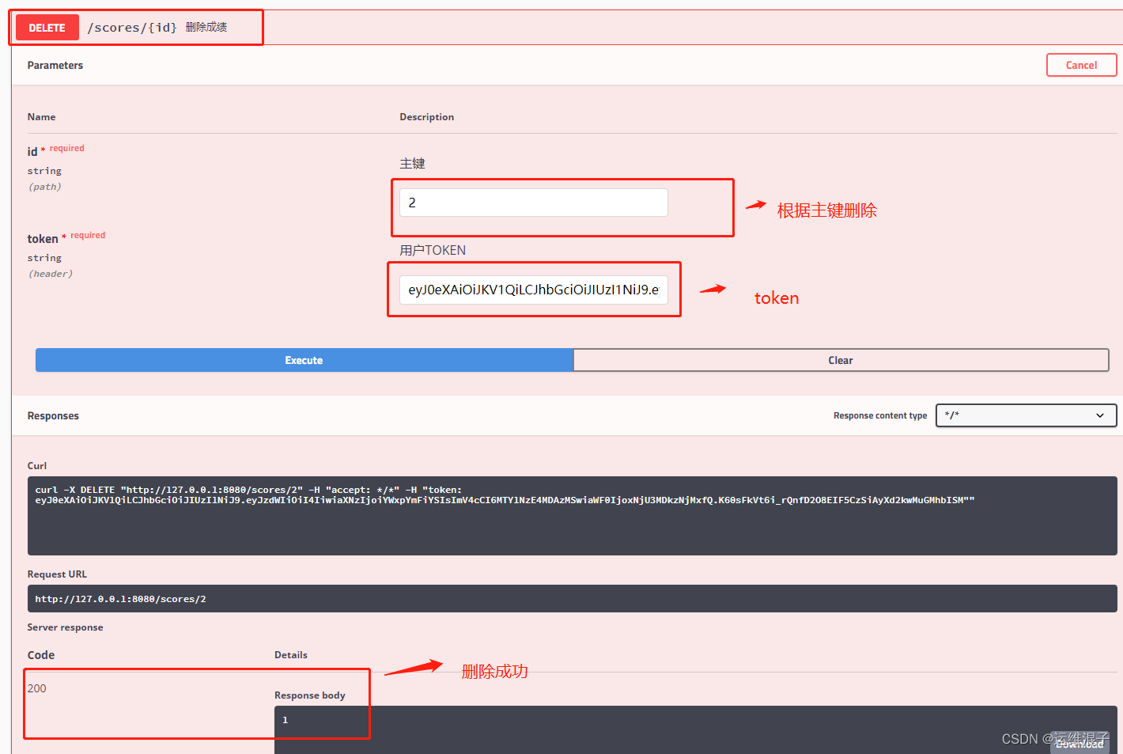
Task: Click the 用户TOKEN description label
Action: [433, 250]
